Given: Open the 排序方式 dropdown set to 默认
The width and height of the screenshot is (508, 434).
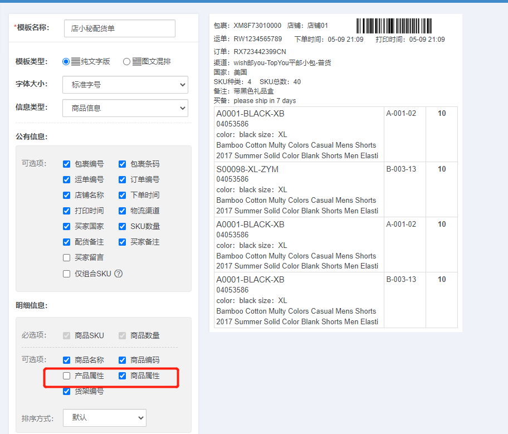Looking at the screenshot, I should [x=105, y=418].
